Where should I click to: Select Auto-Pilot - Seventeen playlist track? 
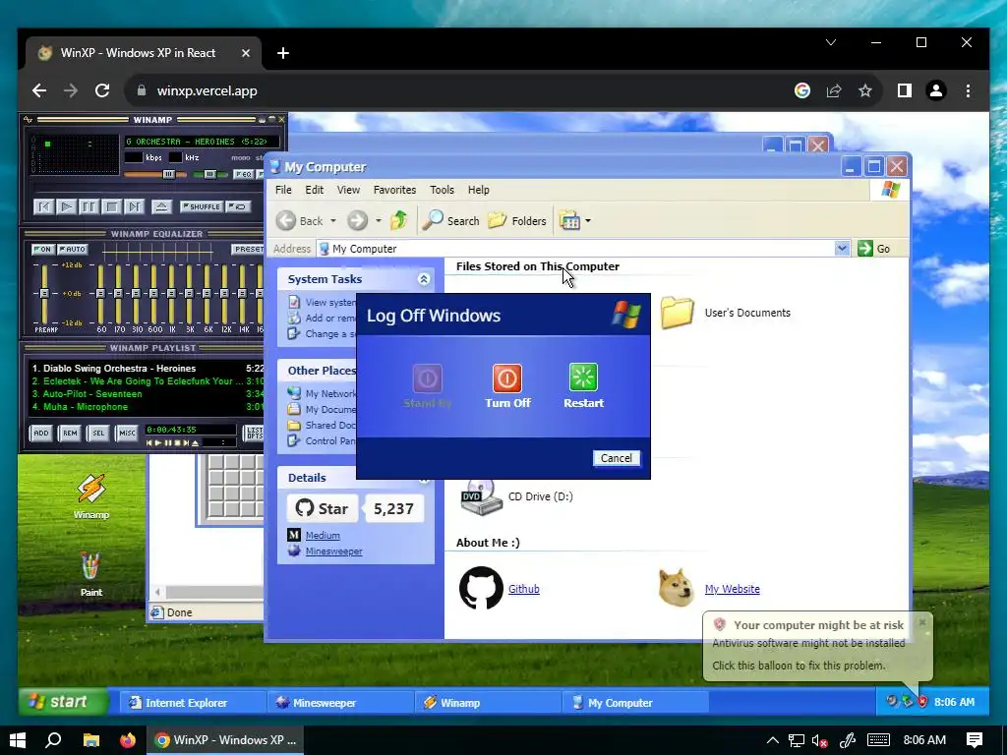click(x=148, y=393)
